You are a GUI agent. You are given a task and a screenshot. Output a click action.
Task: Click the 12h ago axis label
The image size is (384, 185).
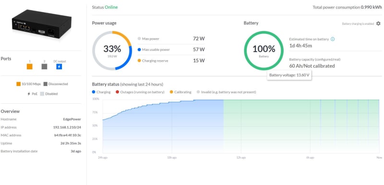[x=241, y=158]
